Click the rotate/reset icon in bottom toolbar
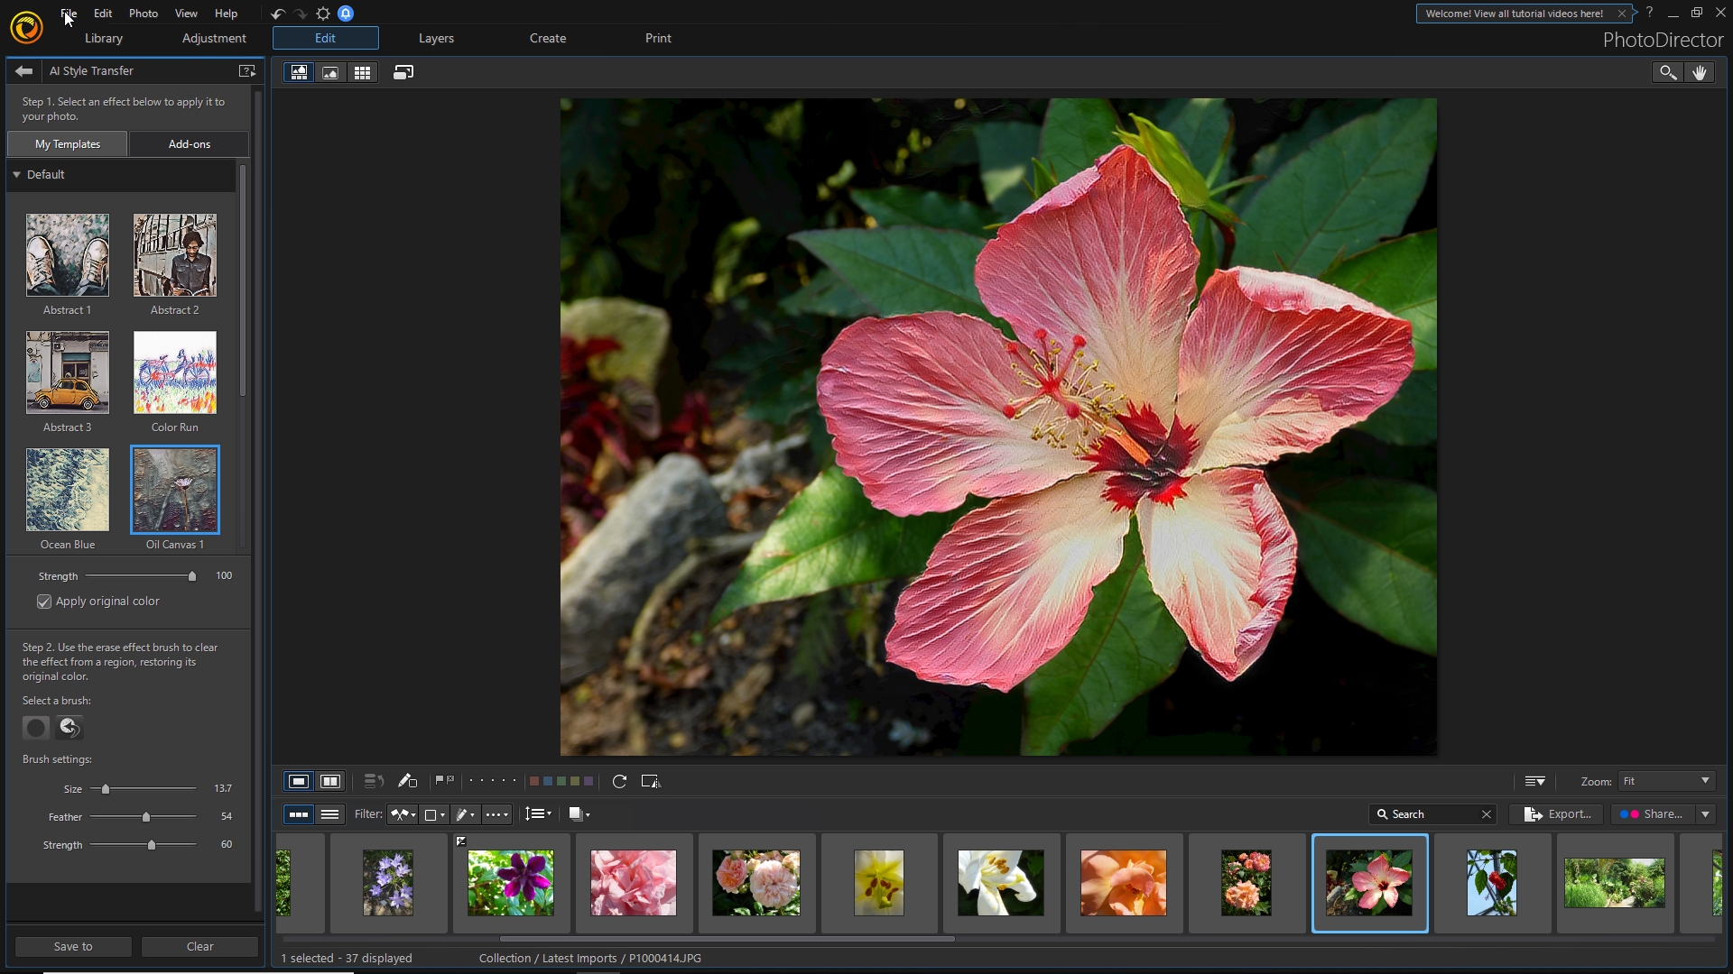This screenshot has width=1733, height=974. coord(620,781)
